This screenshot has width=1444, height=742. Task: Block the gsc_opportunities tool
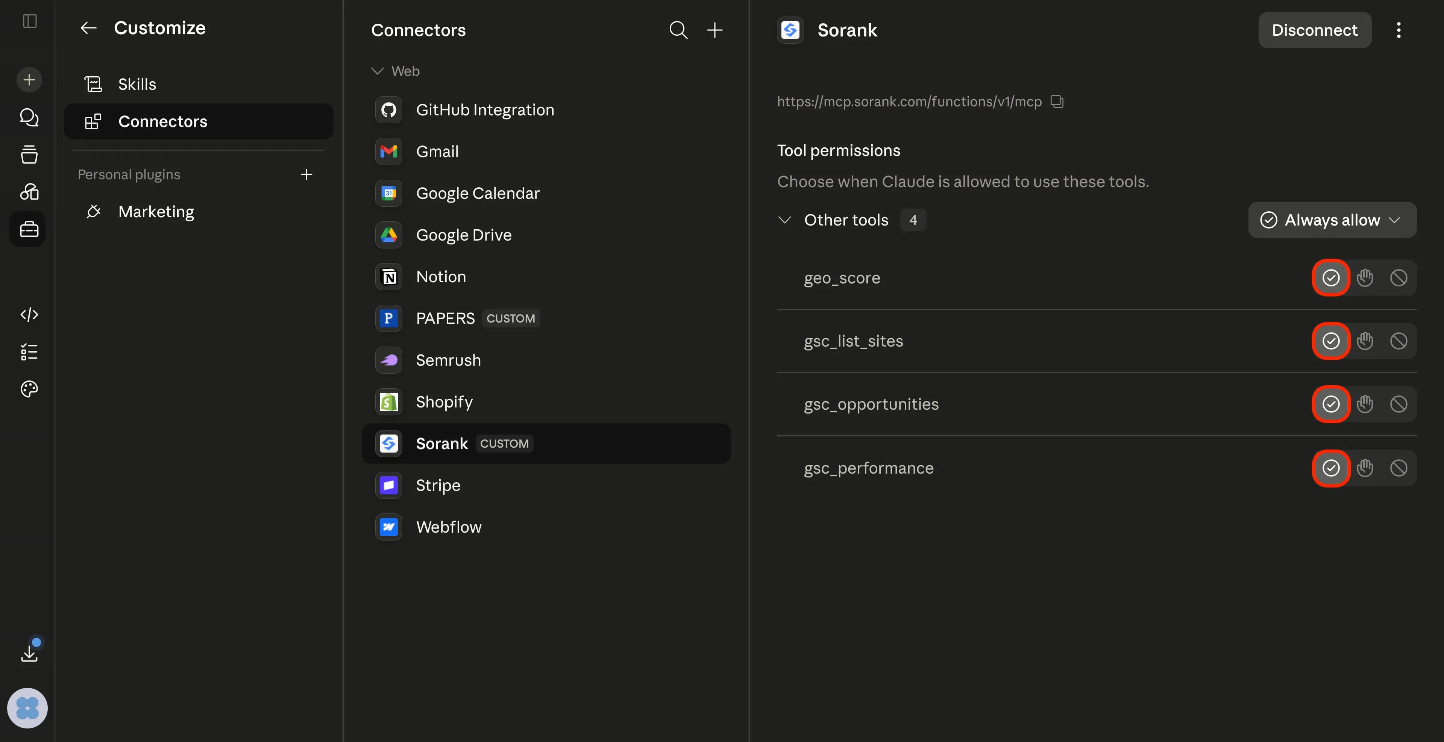tap(1398, 404)
